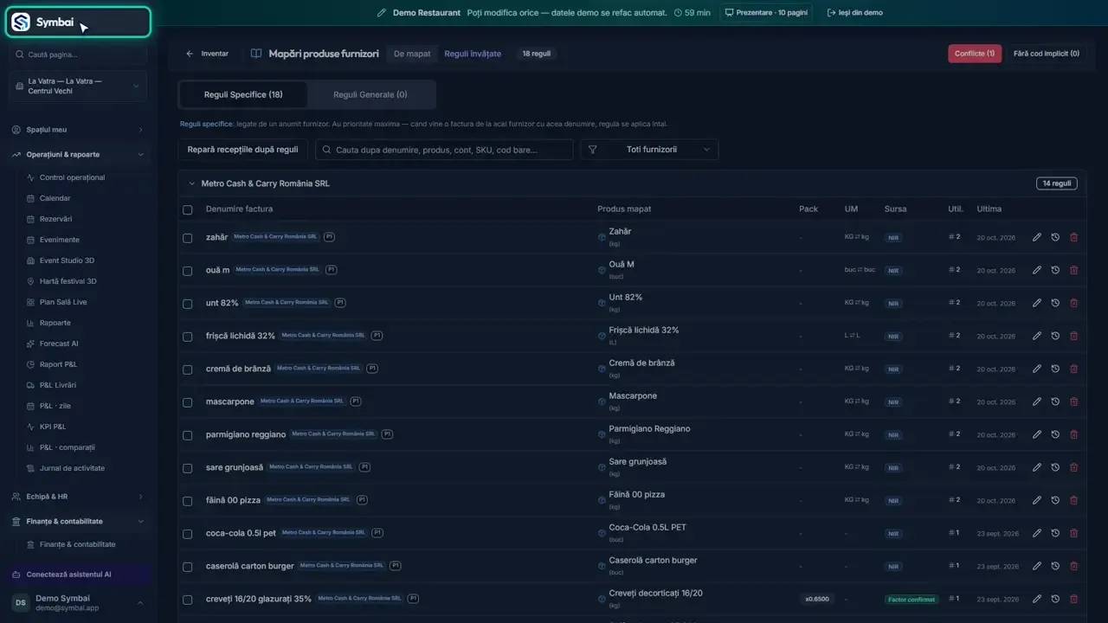Viewport: 1108px width, 623px height.
Task: Collapse the Operațiuni & rapoarte section
Action: (78, 155)
